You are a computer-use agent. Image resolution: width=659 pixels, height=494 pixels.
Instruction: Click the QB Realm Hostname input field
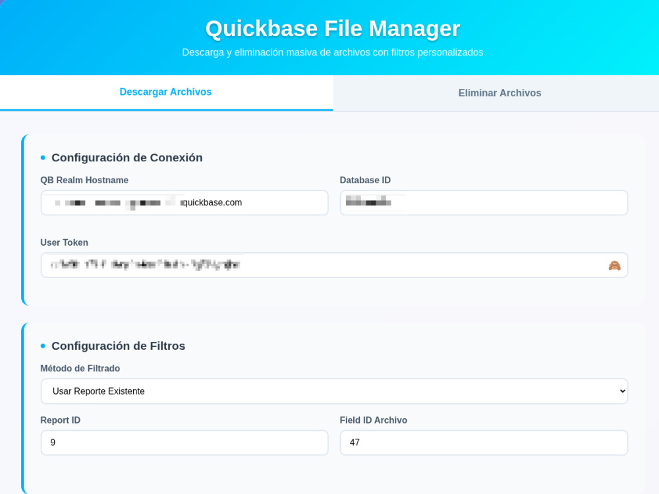(x=184, y=202)
